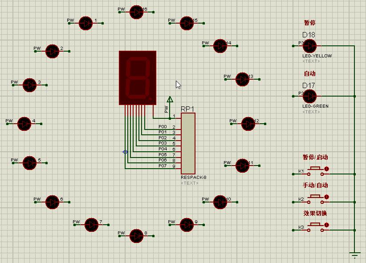This screenshot has height=263, width=366.
Task: Click LED labeled 13
Action: tap(243, 79)
